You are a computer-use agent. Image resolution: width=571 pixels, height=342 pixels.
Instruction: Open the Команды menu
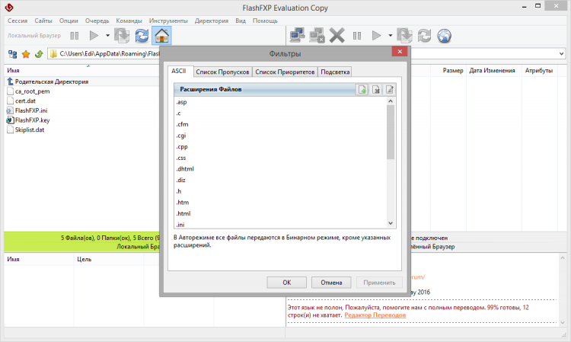[x=129, y=21]
